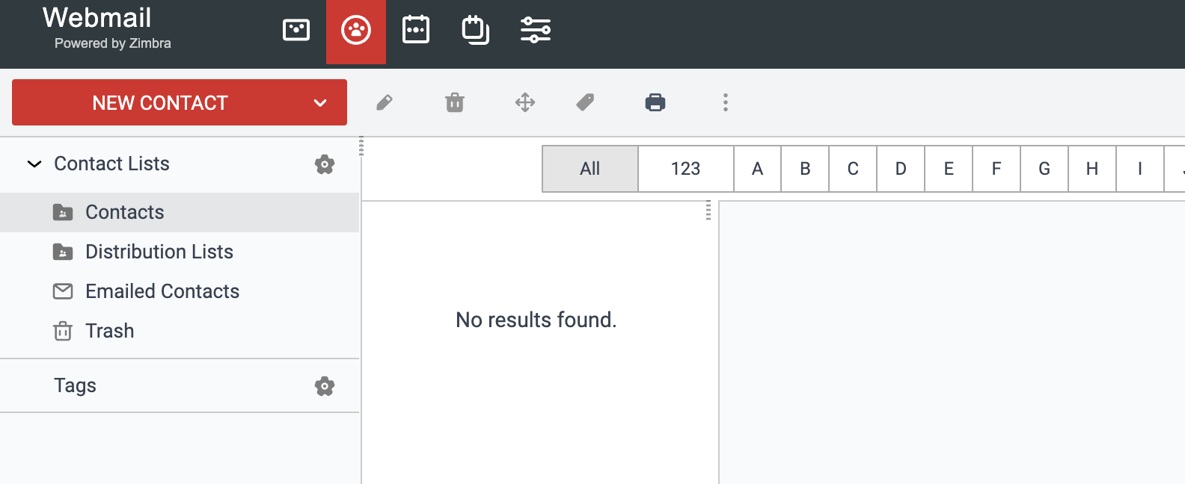Open the Mail tab icon
Image resolution: width=1185 pixels, height=484 pixels.
point(296,30)
